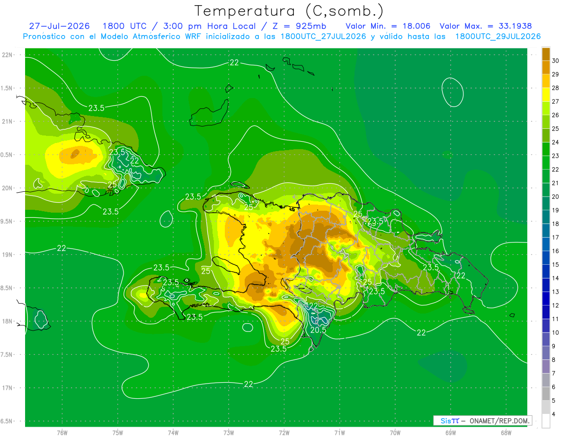The image size is (568, 439).
Task: Click the latitude axis label "22N"
Action: coord(8,55)
